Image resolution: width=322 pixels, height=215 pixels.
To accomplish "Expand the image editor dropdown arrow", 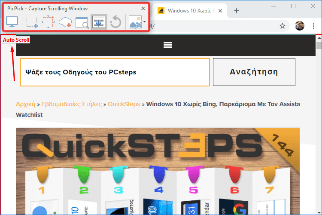I will [145, 22].
